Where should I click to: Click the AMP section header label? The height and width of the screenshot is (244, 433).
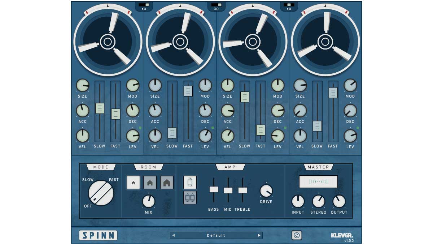click(230, 167)
